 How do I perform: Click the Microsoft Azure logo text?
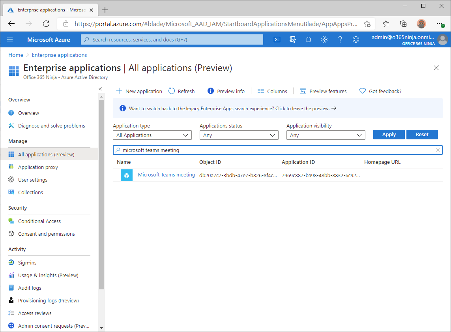[49, 40]
